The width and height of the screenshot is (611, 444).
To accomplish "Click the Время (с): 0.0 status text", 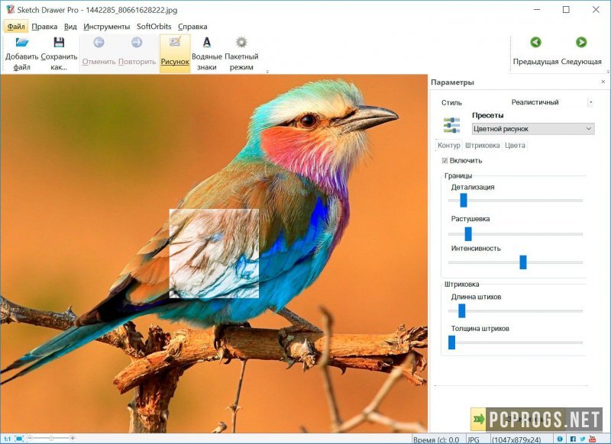I will click(x=436, y=439).
